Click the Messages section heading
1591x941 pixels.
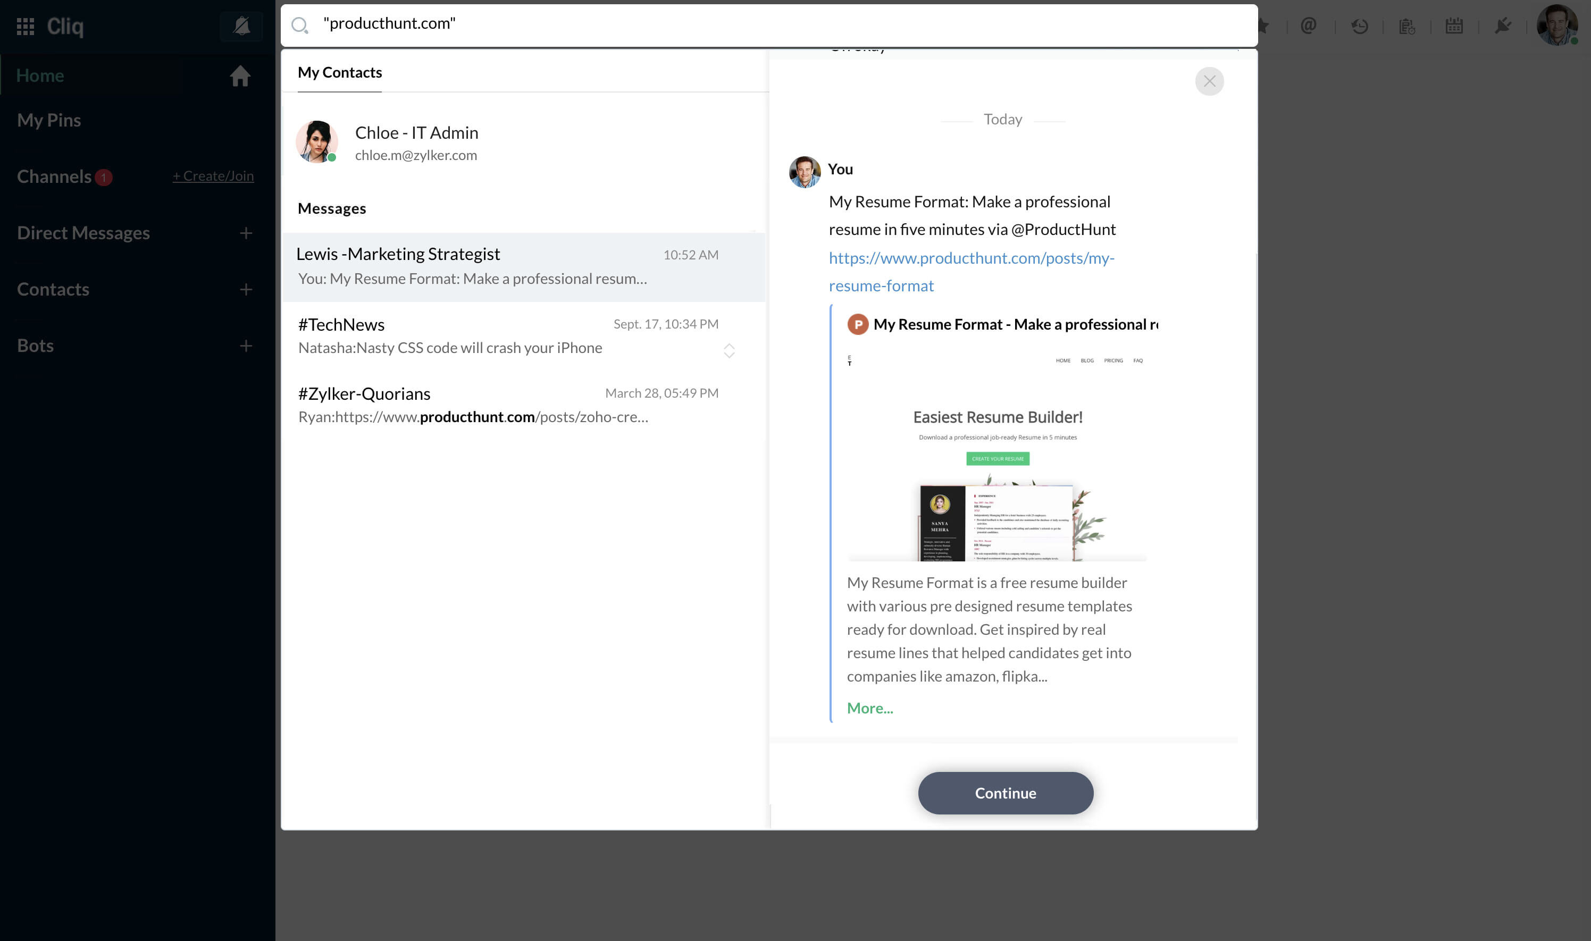point(332,208)
